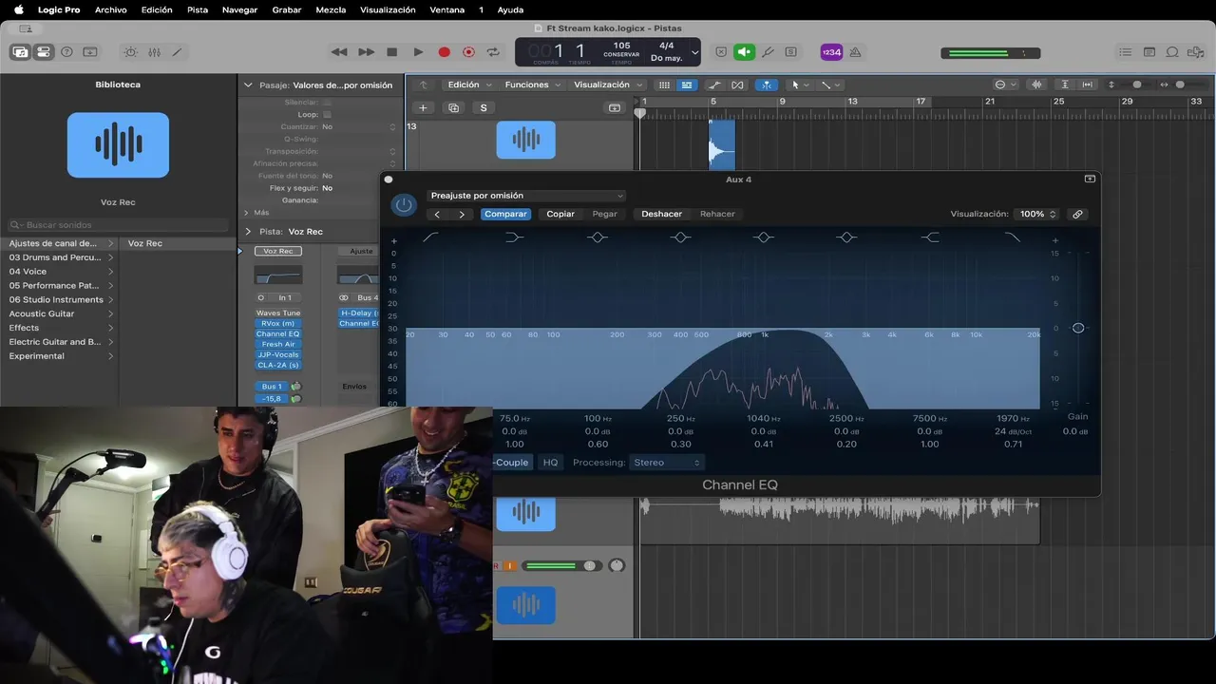Search sounds in Buscar sonidos field
The image size is (1216, 684).
pyautogui.click(x=119, y=225)
